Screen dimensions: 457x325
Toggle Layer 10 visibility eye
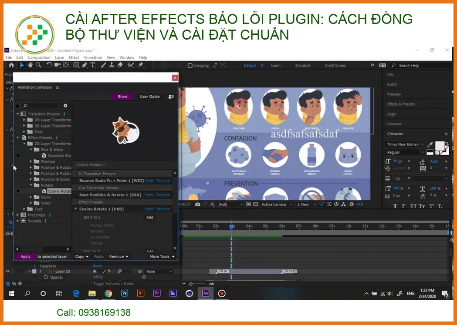(x=8, y=271)
